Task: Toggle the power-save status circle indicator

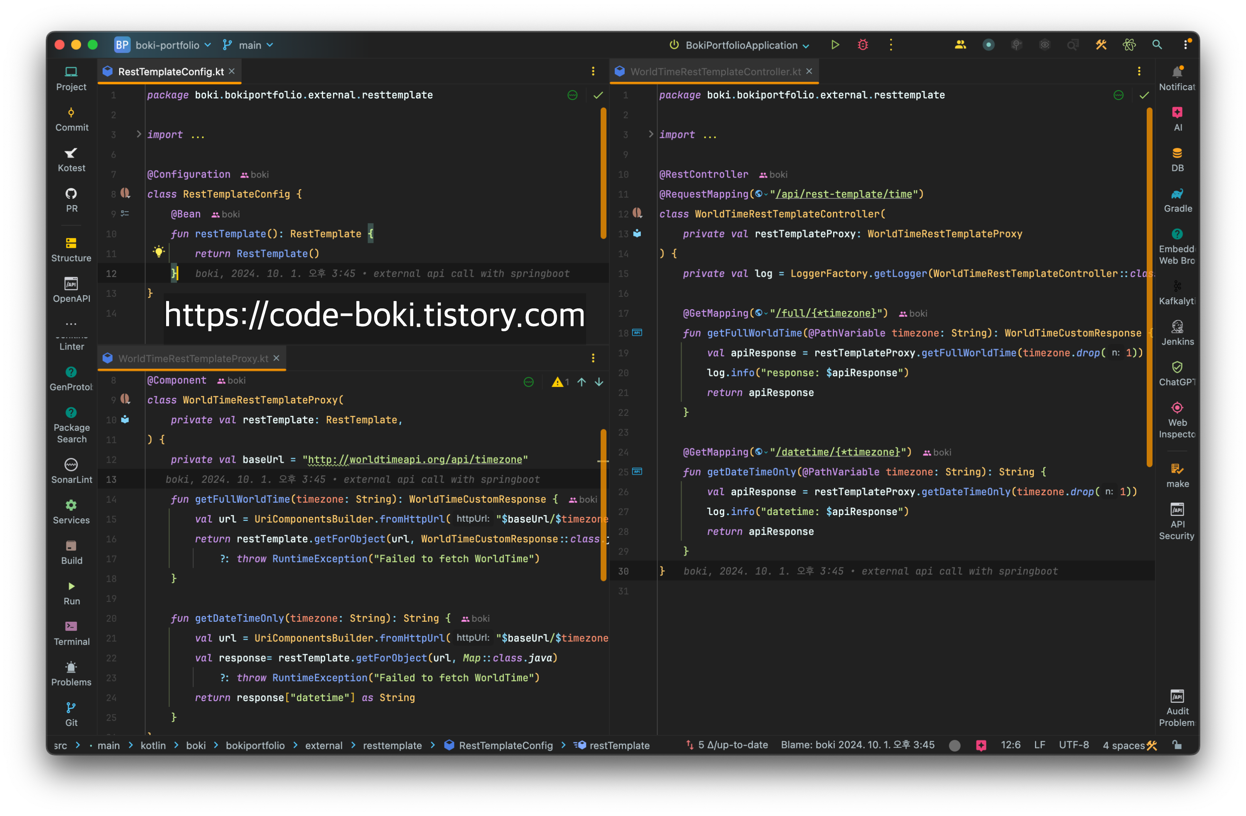Action: click(954, 745)
